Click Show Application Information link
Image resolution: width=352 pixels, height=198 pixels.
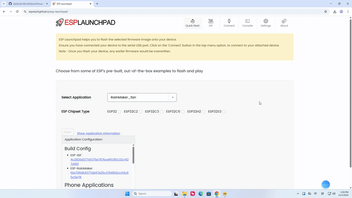98,133
